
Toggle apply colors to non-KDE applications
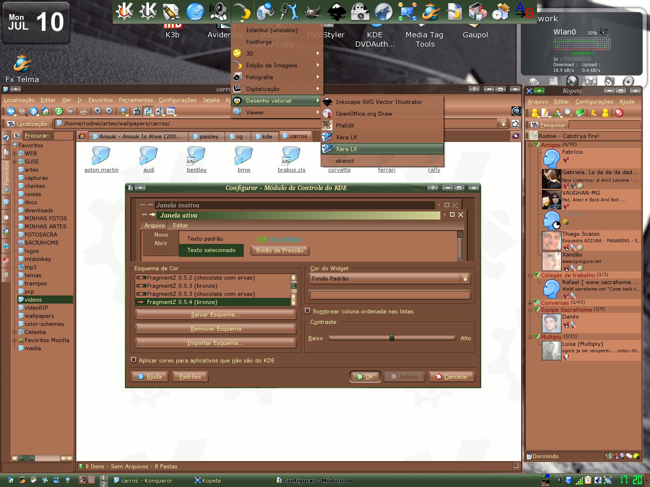pyautogui.click(x=133, y=360)
